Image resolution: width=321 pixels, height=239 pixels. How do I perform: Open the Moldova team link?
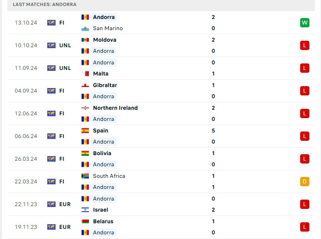pyautogui.click(x=105, y=40)
